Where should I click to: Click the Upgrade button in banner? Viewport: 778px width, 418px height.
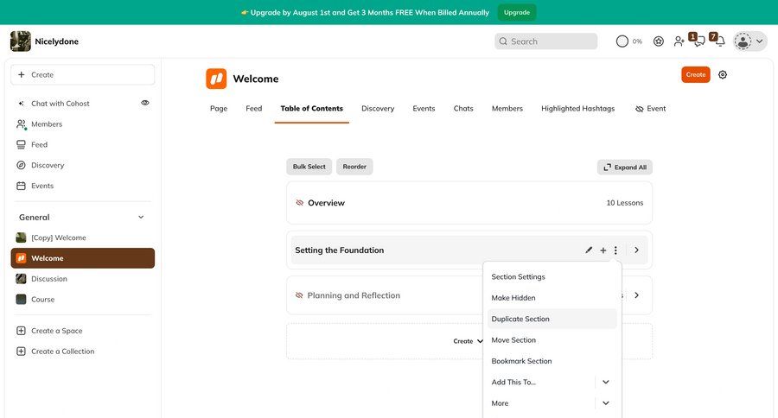[517, 12]
